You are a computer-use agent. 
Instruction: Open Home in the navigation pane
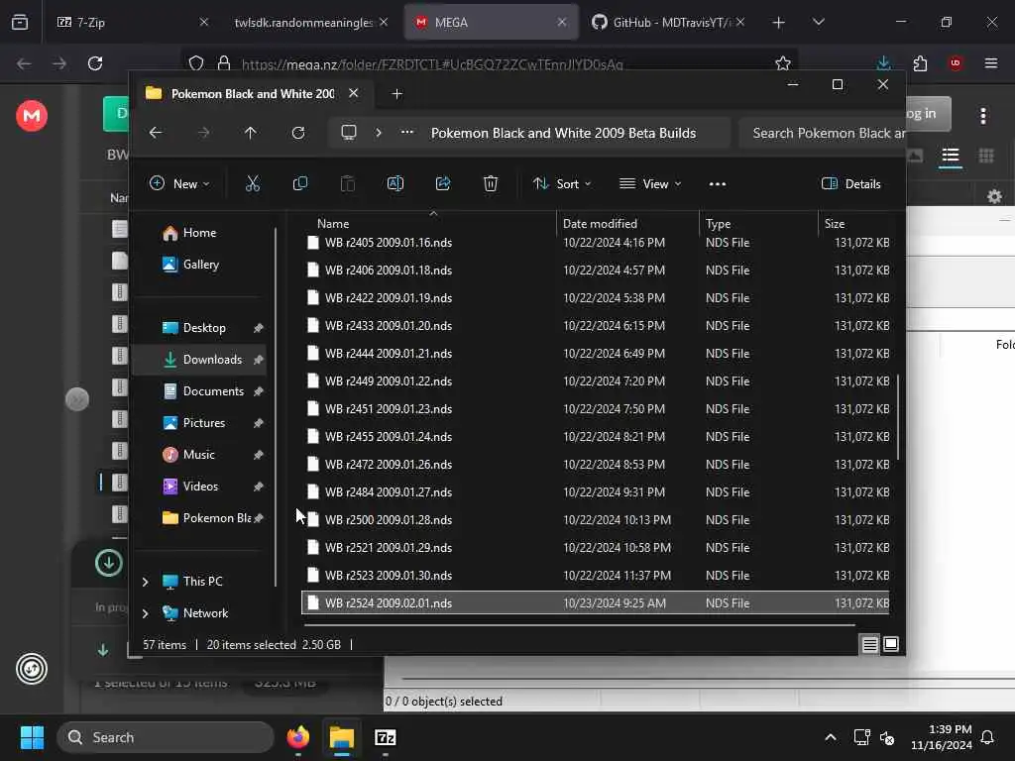tap(199, 233)
